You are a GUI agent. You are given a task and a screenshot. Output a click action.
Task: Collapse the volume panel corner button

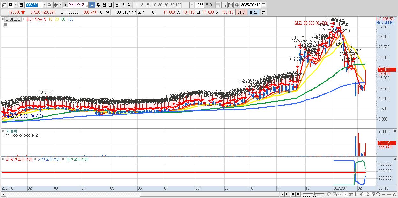point(395,131)
